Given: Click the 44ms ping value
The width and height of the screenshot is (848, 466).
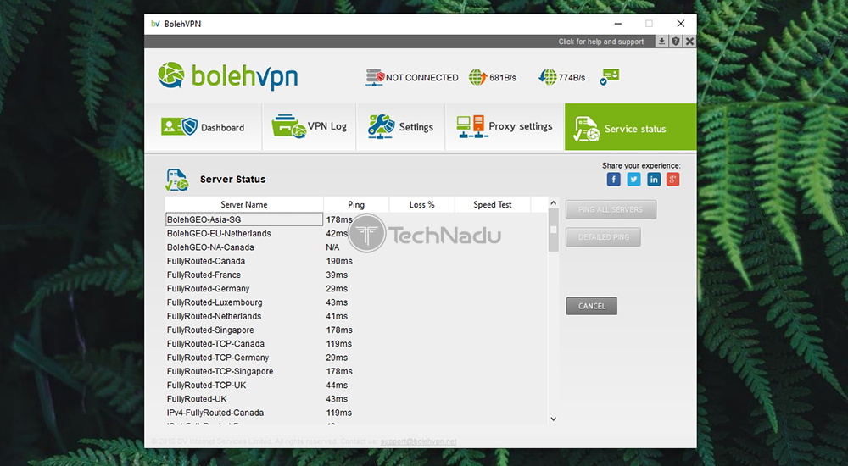Looking at the screenshot, I should (337, 385).
